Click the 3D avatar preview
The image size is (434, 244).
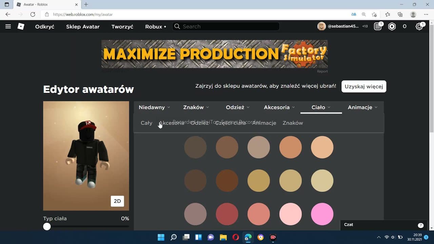coord(86,156)
